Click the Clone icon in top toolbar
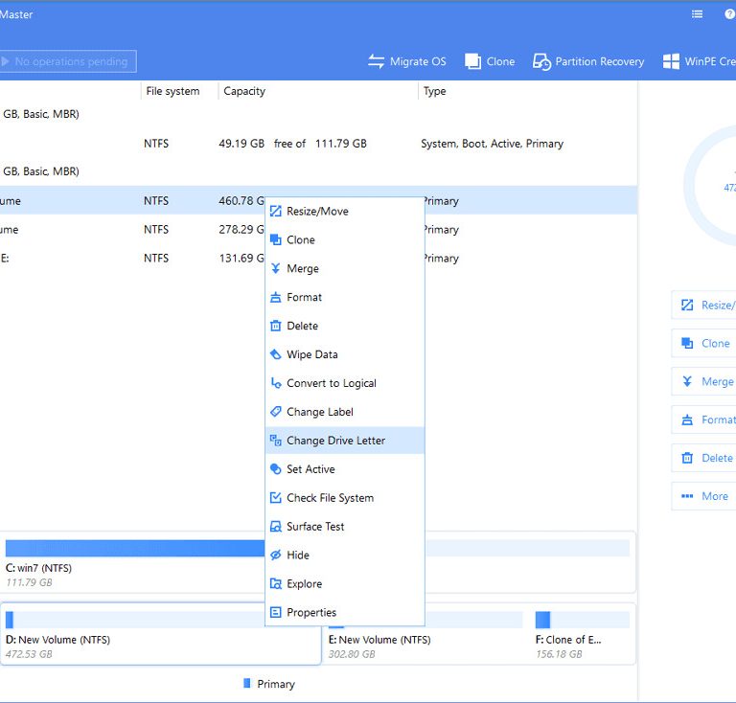 point(472,61)
